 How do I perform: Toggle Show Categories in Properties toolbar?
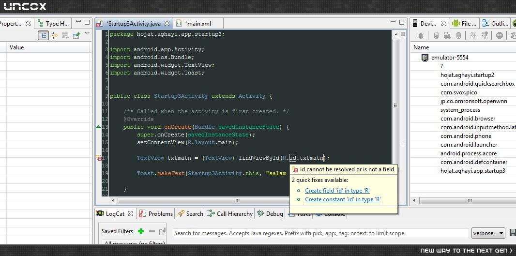(44, 35)
